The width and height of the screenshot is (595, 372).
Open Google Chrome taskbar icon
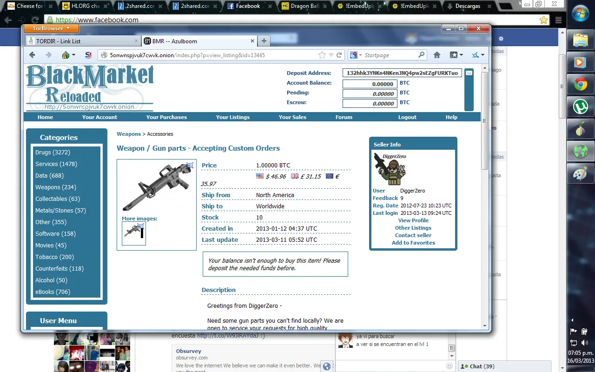[580, 85]
